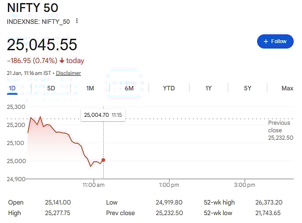Select the YTD chart range tab
The height and width of the screenshot is (223, 302).
point(169,88)
